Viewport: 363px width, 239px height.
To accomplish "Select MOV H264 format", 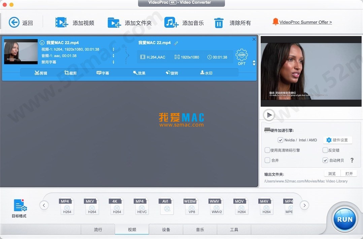I will point(241,206).
